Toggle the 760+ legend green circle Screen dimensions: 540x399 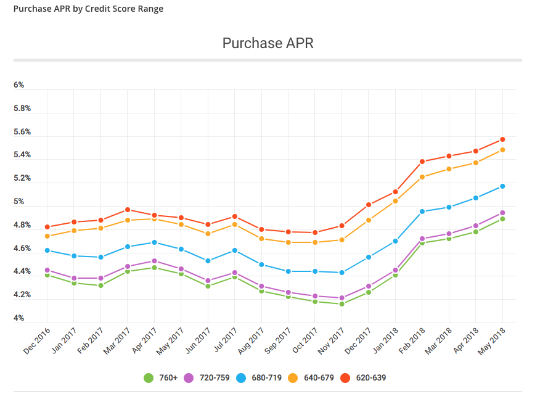pyautogui.click(x=149, y=377)
